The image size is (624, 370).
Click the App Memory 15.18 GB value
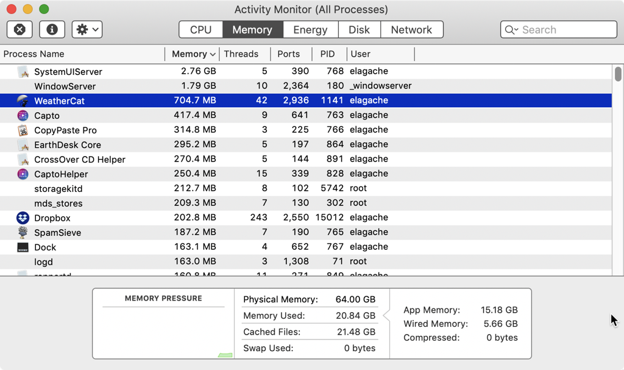click(x=499, y=310)
